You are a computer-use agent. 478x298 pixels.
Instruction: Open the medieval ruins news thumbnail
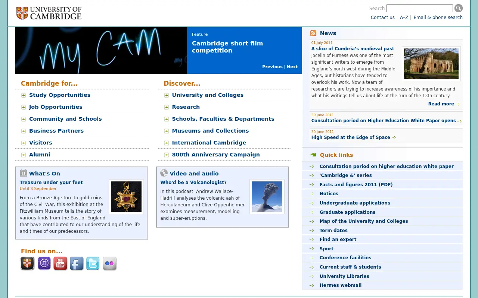point(431,64)
